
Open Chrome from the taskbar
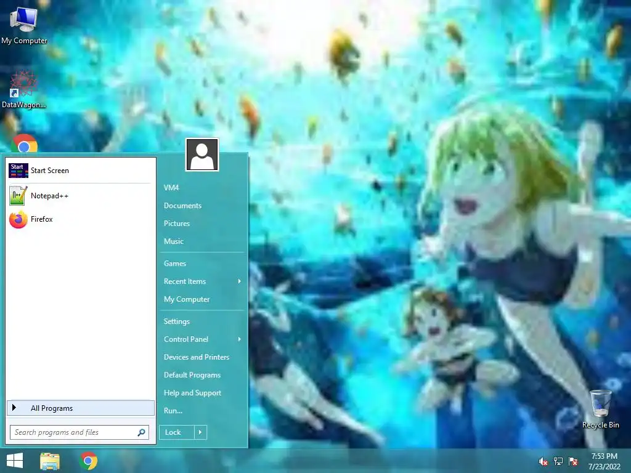coord(89,461)
